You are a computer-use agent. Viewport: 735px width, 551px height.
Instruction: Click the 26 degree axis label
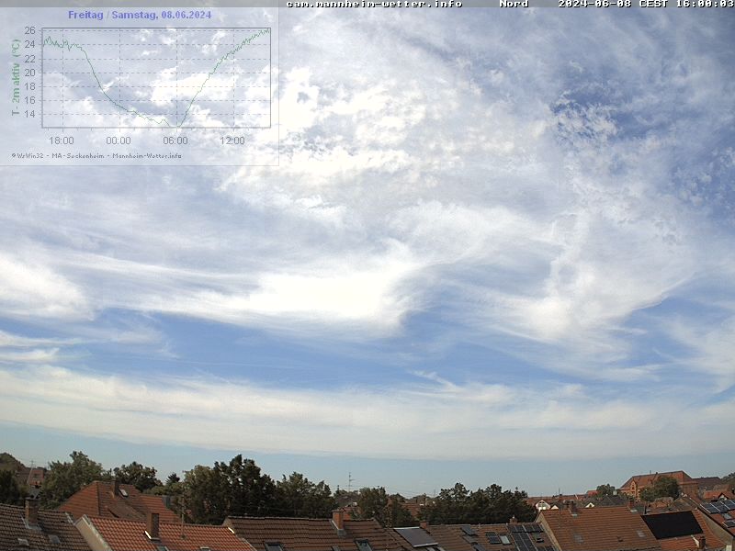pos(29,31)
